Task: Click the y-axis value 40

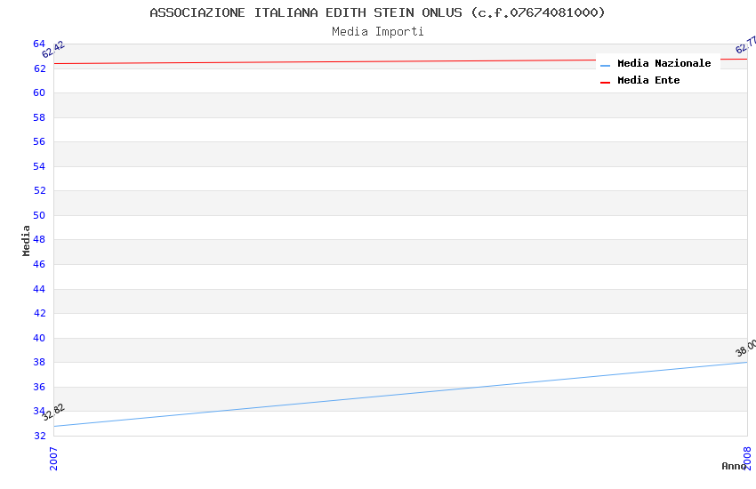Action: [x=39, y=338]
